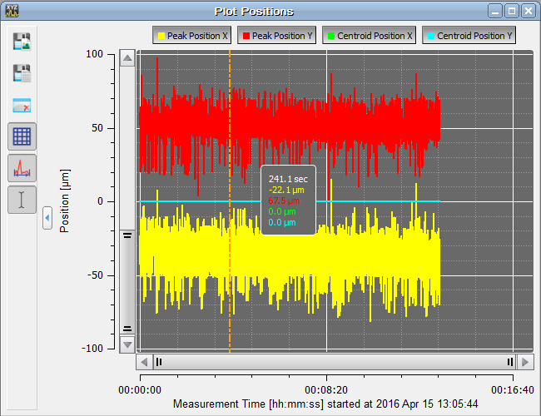Close the Plot Positions window
The width and height of the screenshot is (541, 416).
[x=529, y=11]
